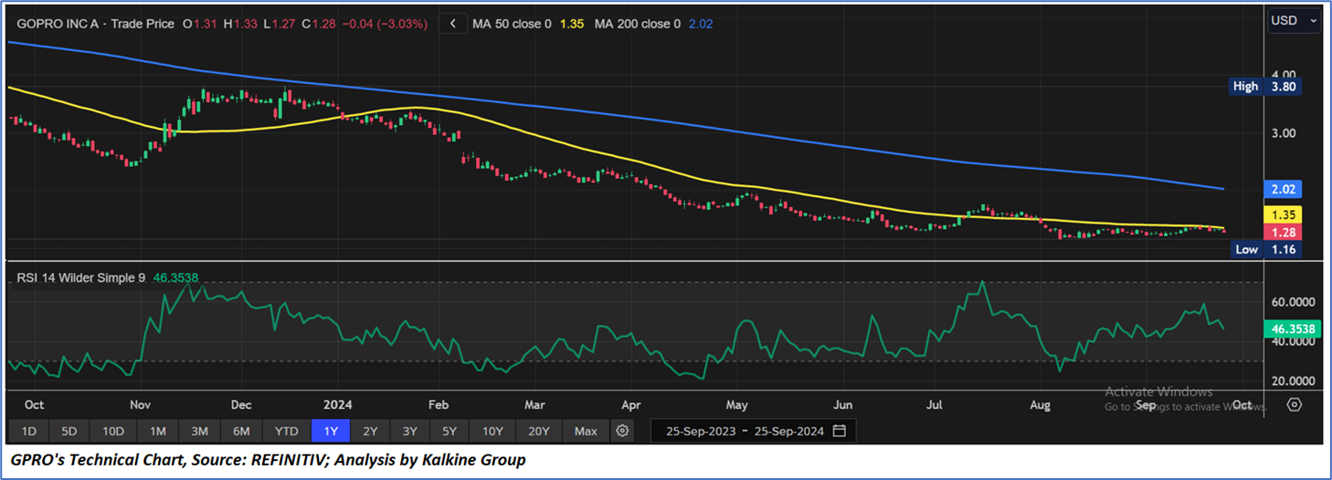Choose the 6M range button
Screen dimensions: 1332x480
[x=242, y=431]
